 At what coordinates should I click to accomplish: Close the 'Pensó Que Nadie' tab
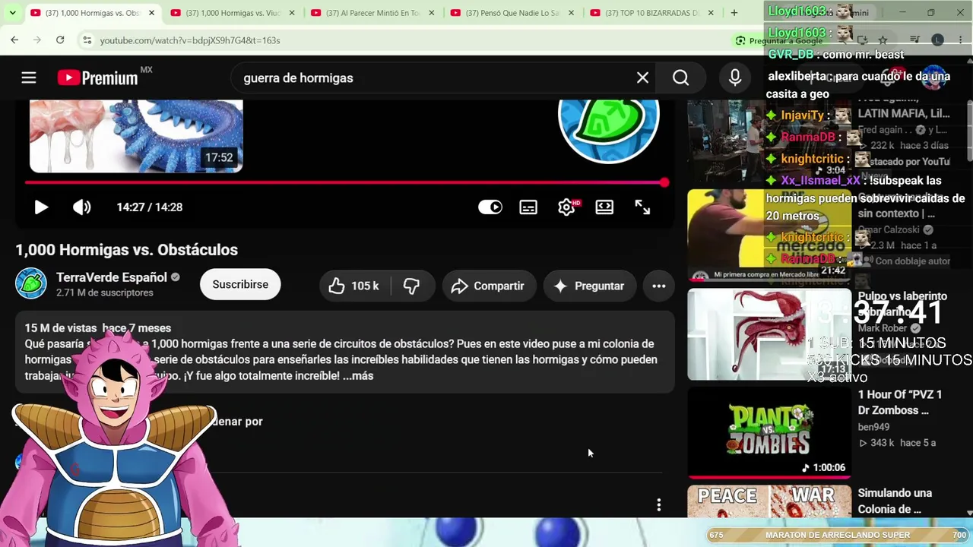(x=571, y=13)
